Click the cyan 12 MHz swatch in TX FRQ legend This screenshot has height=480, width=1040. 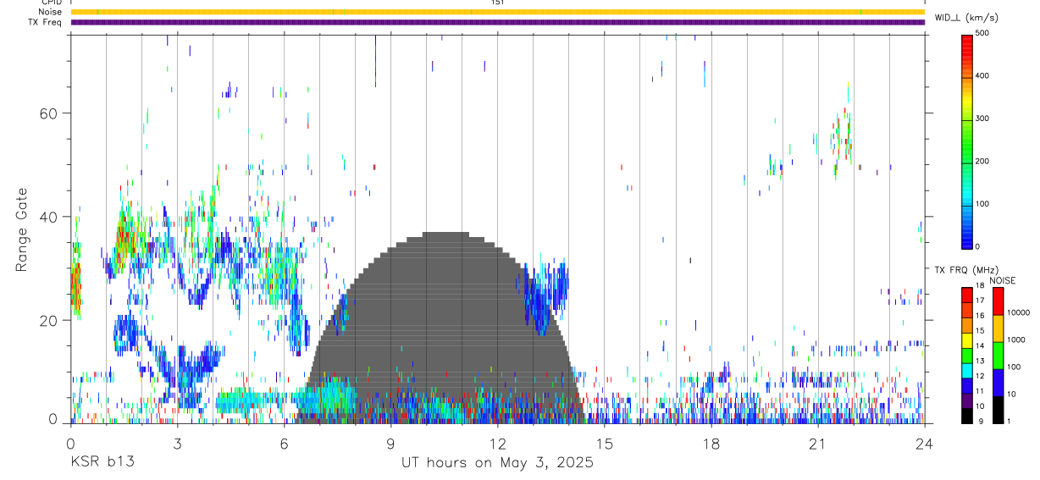966,371
